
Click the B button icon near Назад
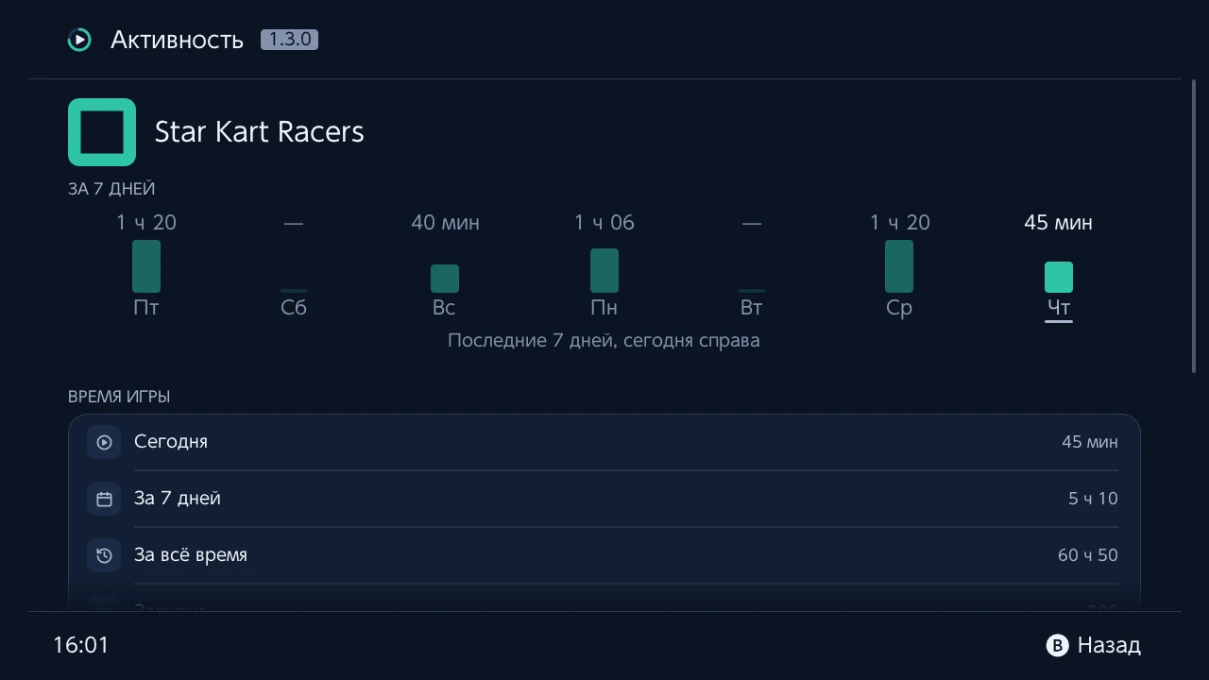point(1057,645)
